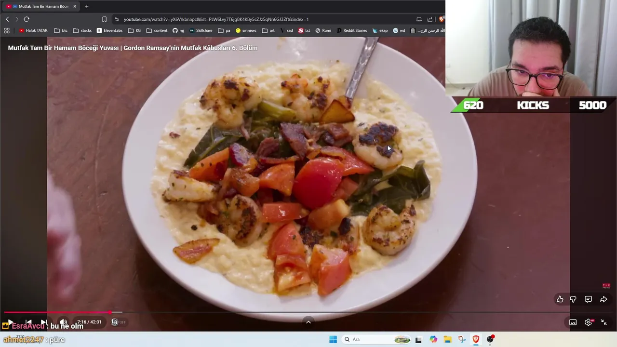The width and height of the screenshot is (617, 347).
Task: Open the Rumi bookmark
Action: click(x=323, y=30)
